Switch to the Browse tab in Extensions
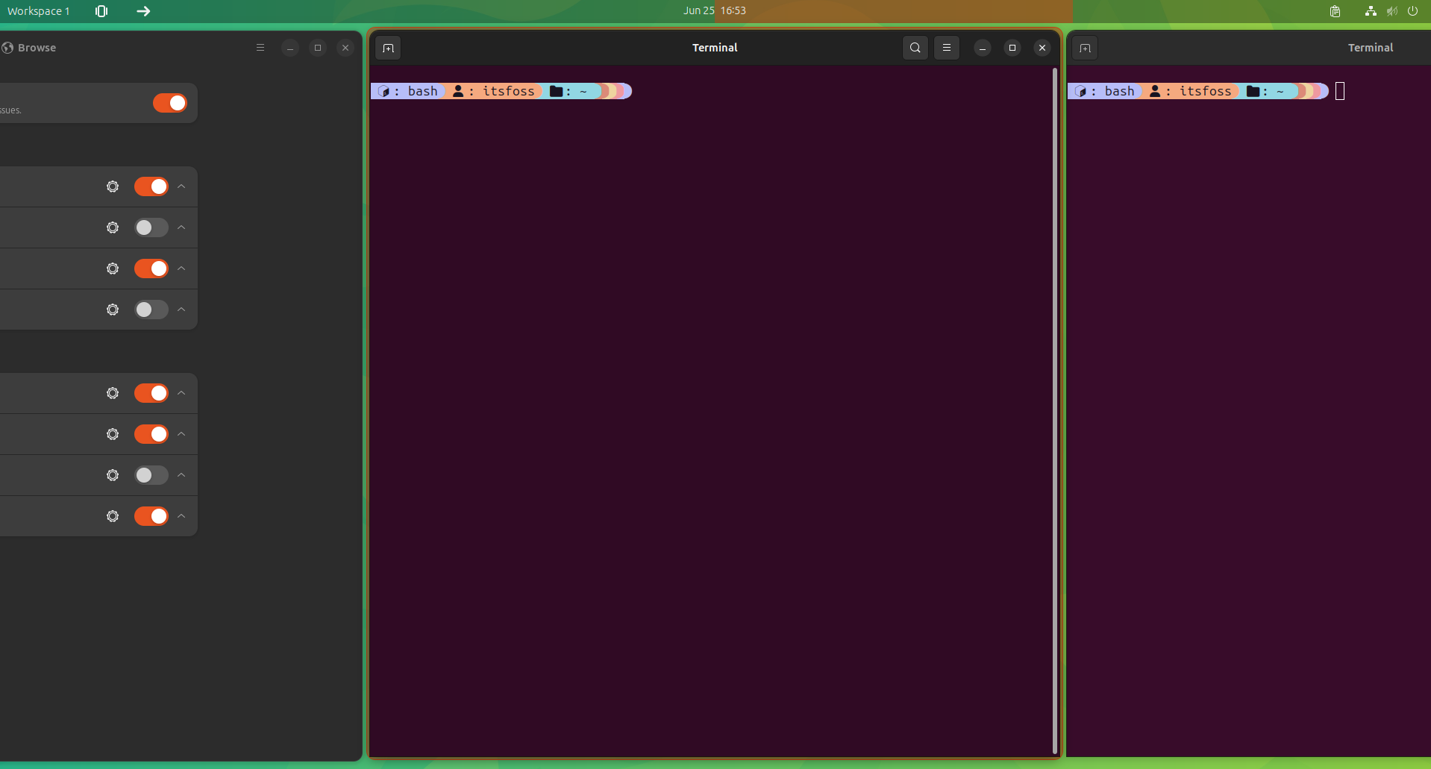This screenshot has height=769, width=1431. tap(29, 48)
